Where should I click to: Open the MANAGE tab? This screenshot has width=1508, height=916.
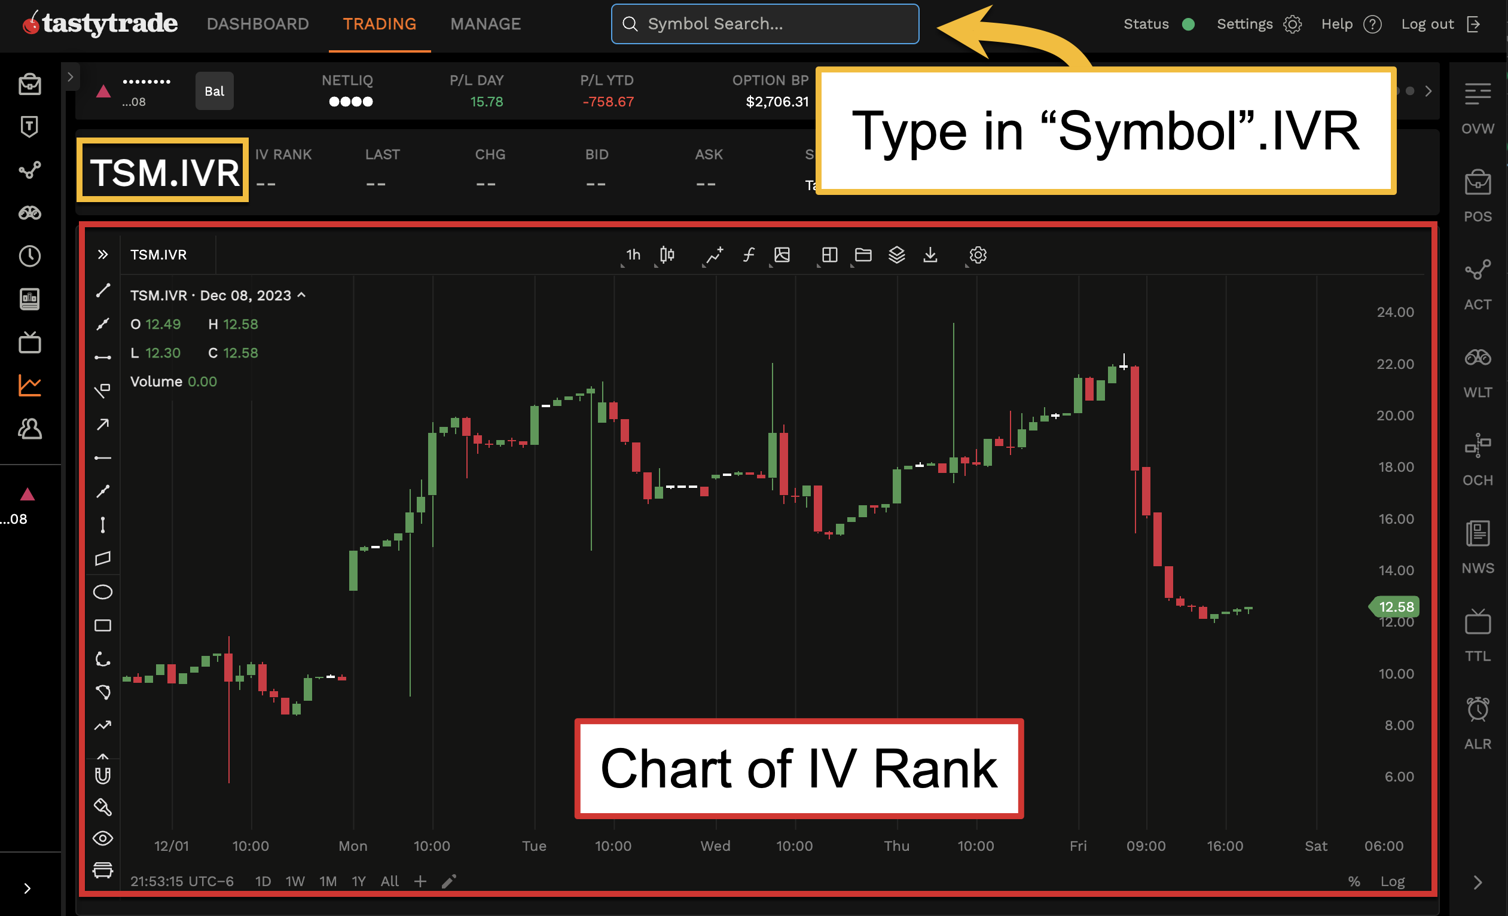[486, 24]
